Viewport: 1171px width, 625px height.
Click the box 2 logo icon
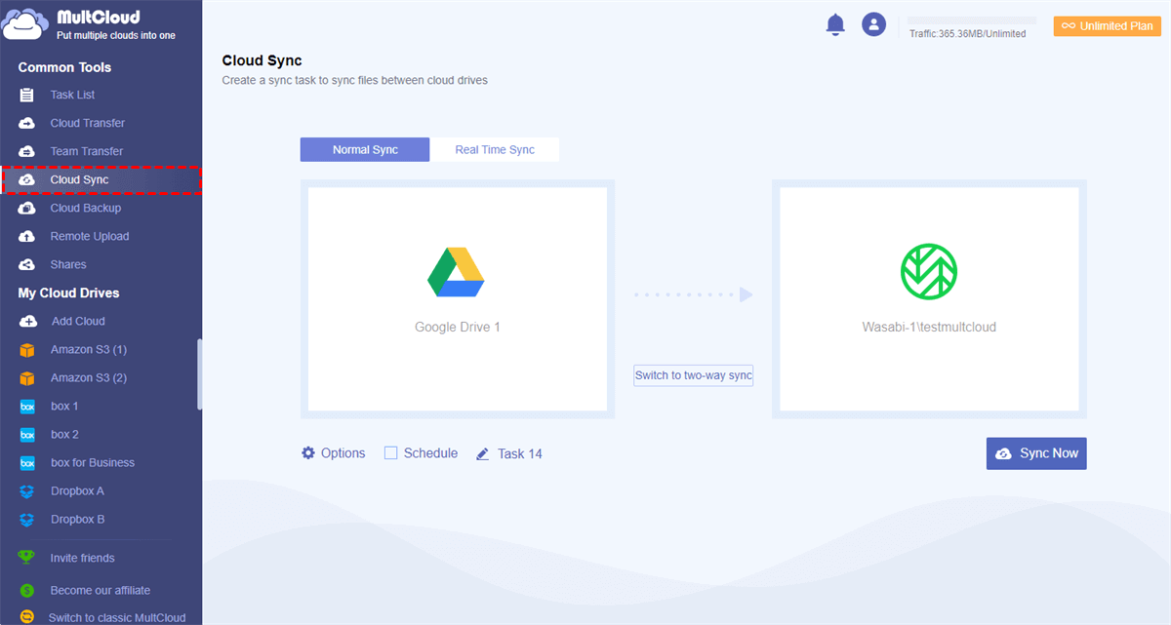point(27,434)
